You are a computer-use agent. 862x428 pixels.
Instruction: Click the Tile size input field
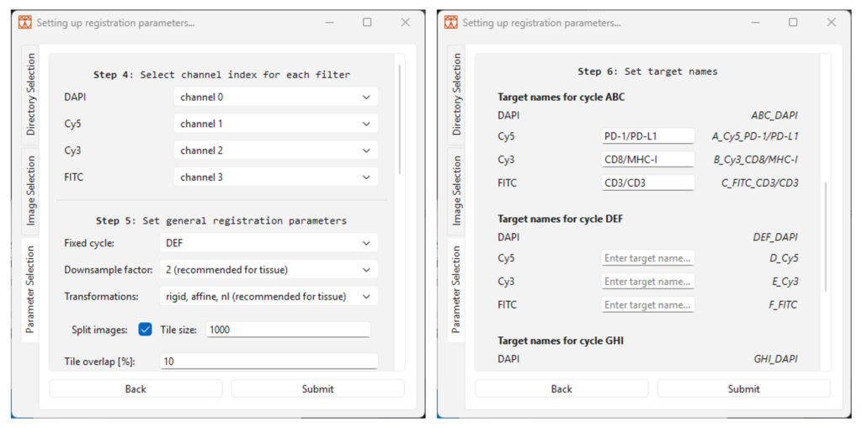coord(287,330)
